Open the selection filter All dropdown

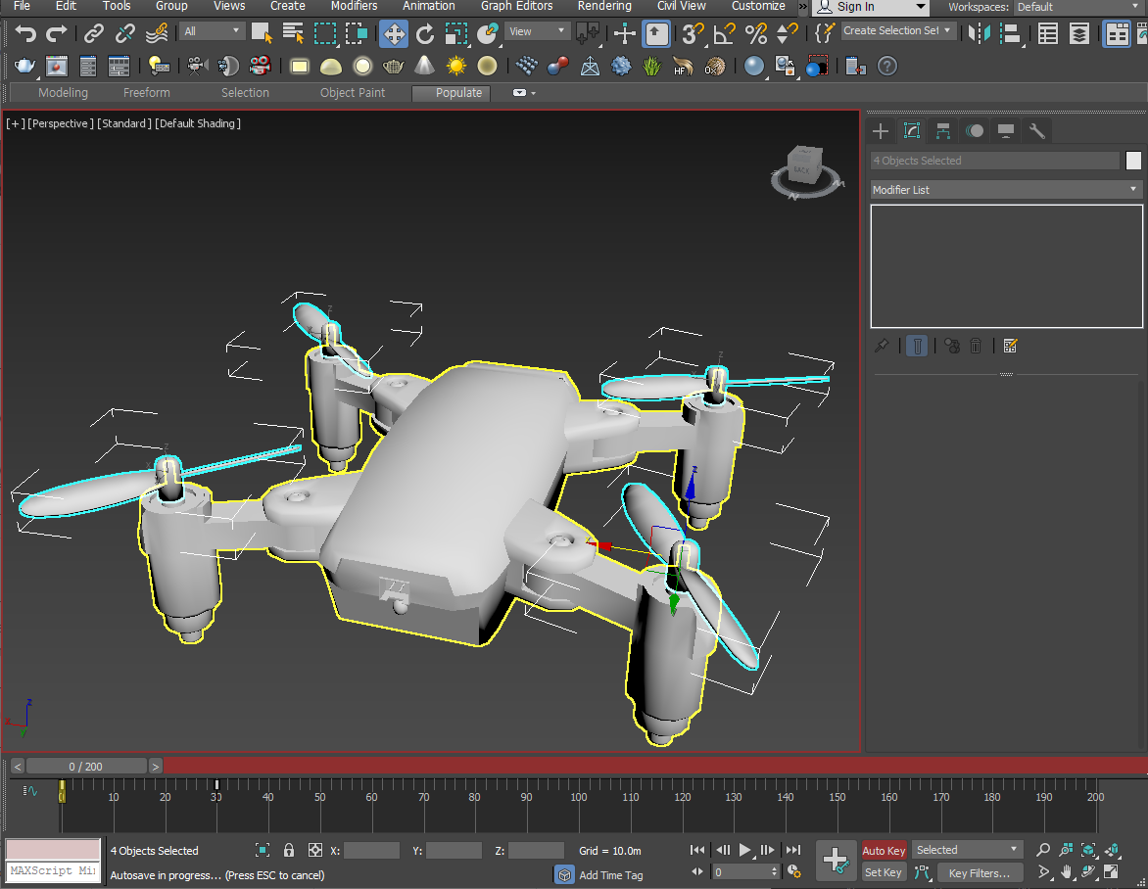[x=212, y=31]
